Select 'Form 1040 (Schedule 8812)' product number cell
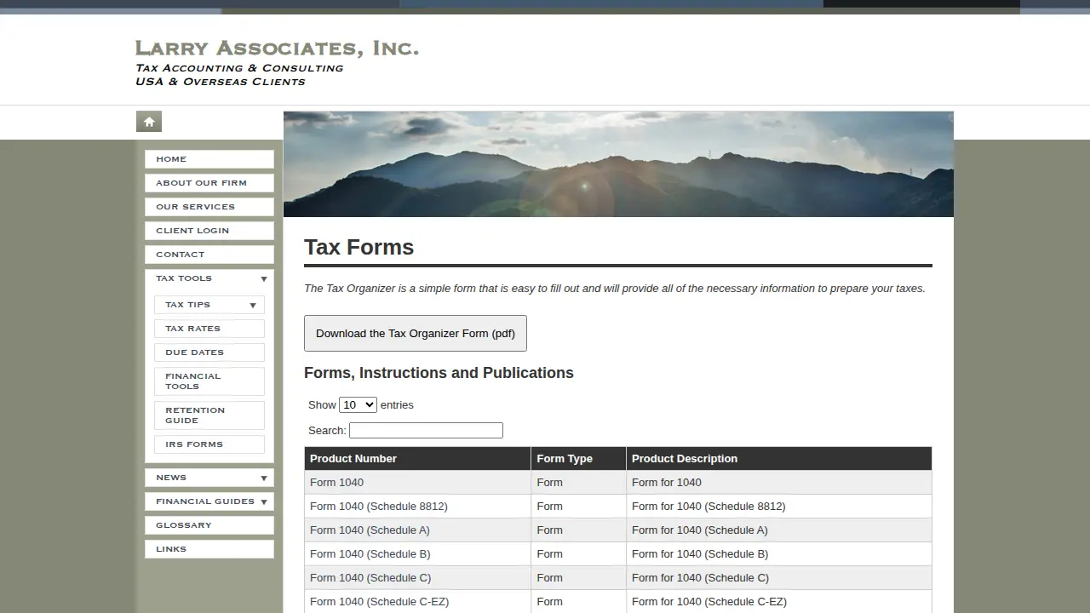The height and width of the screenshot is (613, 1090). (x=417, y=506)
